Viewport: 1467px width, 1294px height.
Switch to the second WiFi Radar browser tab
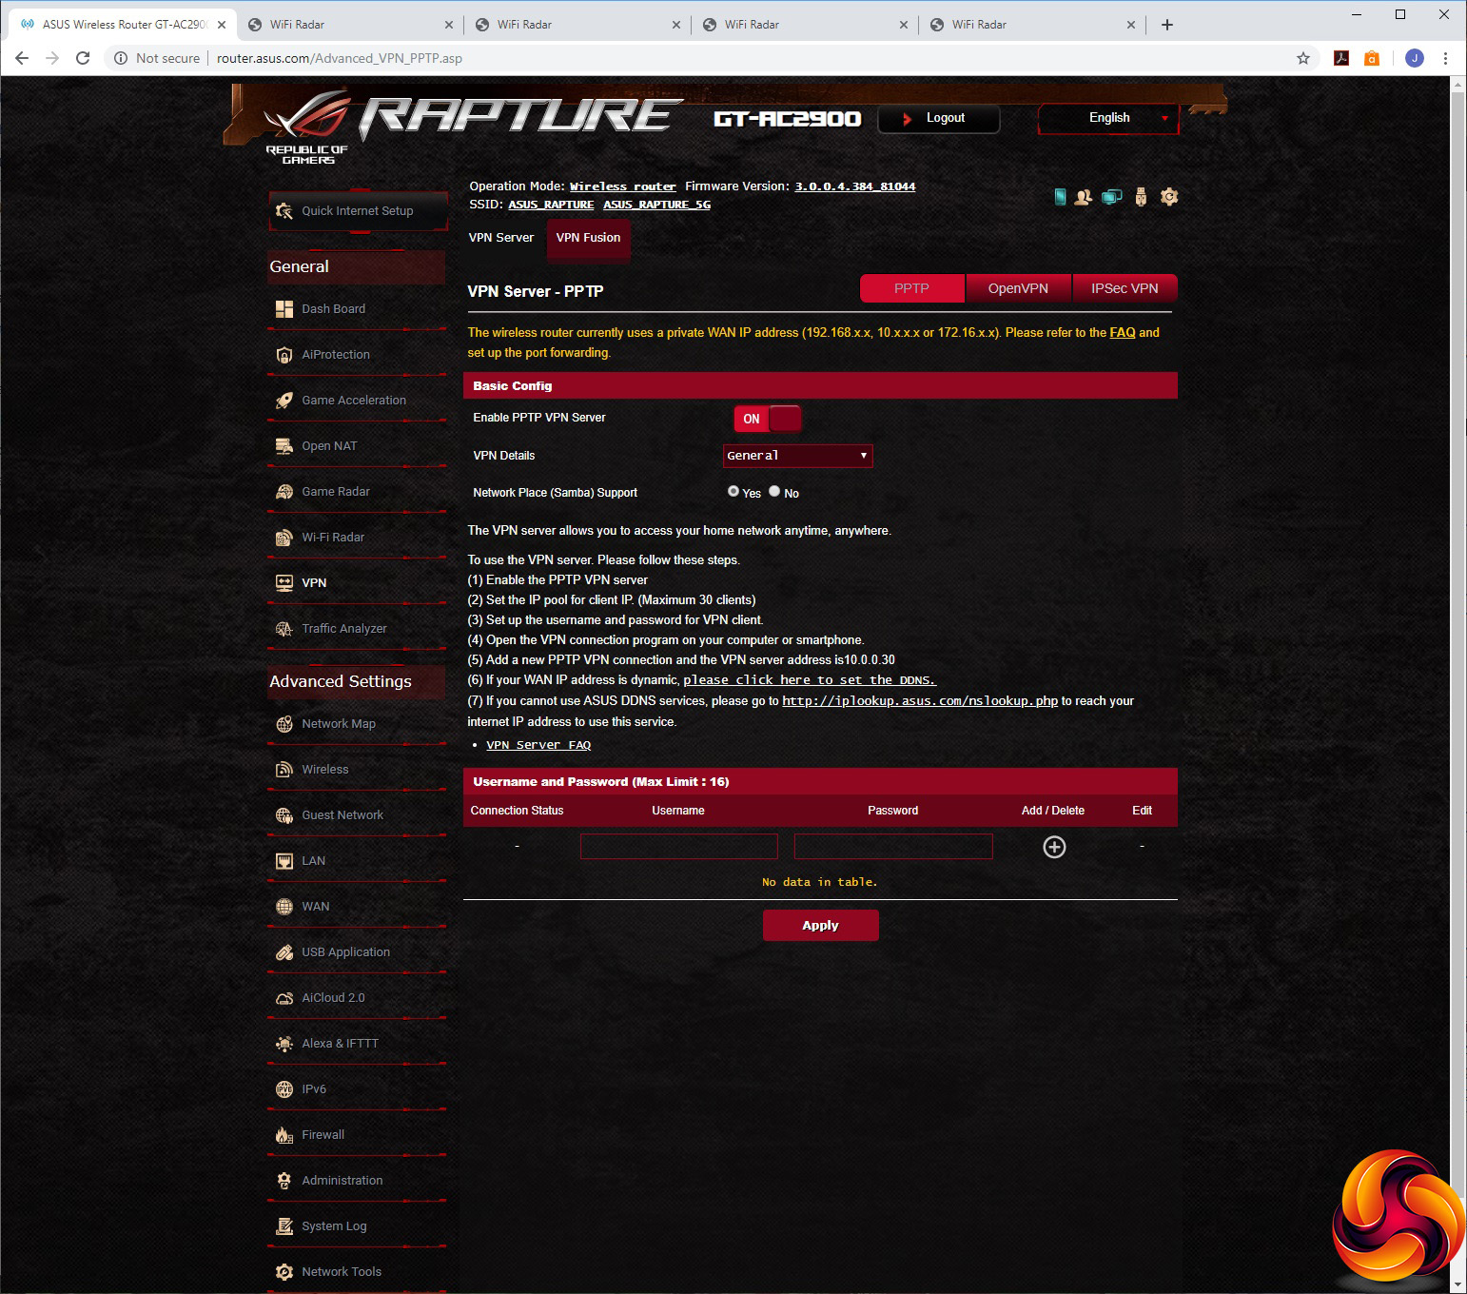pos(577,25)
